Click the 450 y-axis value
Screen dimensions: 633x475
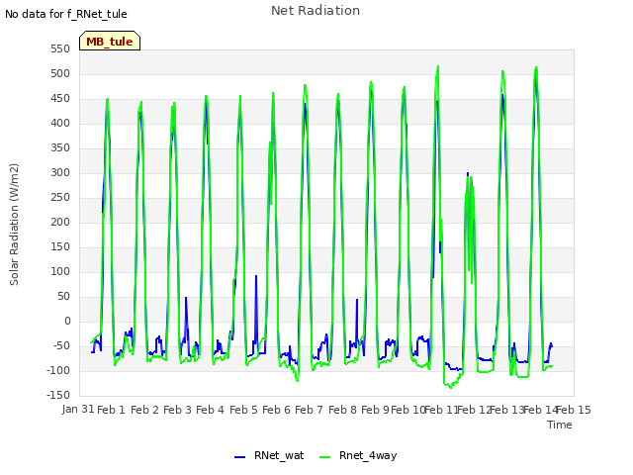tap(60, 99)
